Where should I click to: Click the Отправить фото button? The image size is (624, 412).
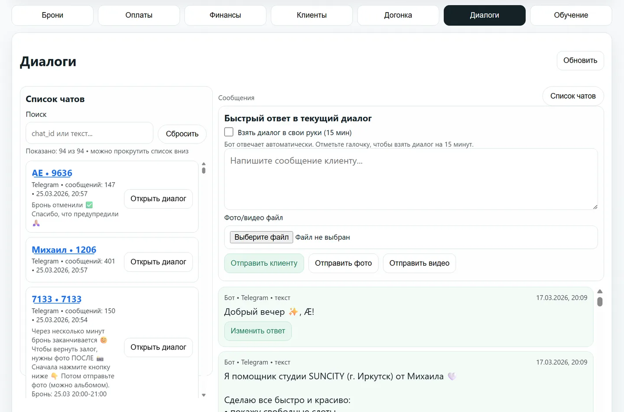343,263
